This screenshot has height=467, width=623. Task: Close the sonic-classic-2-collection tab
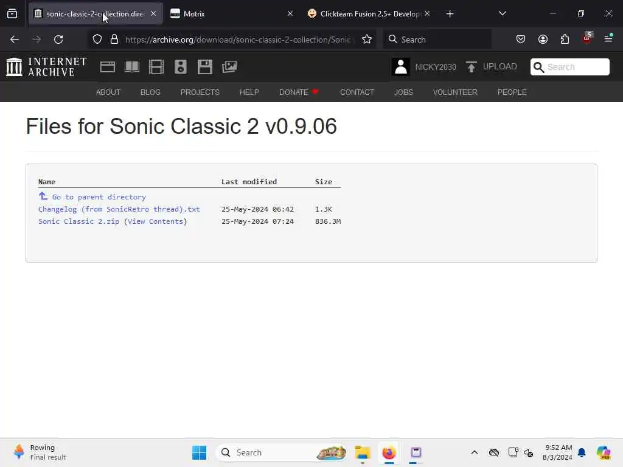[x=153, y=14]
